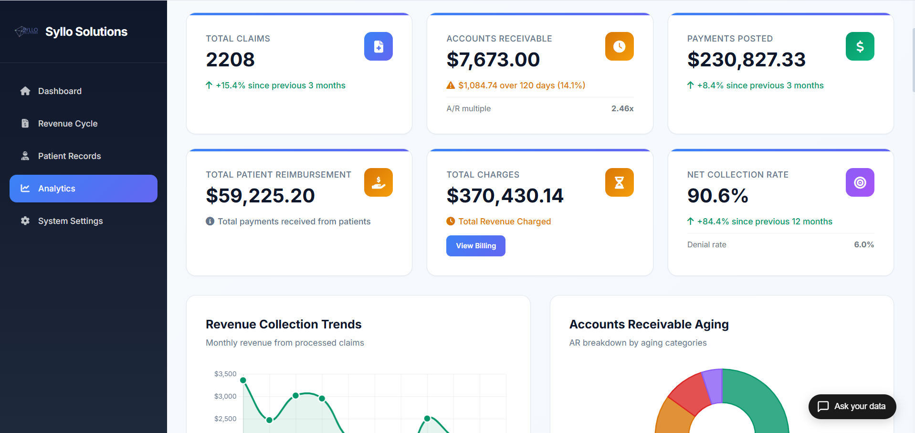915x433 pixels.
Task: Click the Syllo Solutions brand title
Action: pos(86,32)
